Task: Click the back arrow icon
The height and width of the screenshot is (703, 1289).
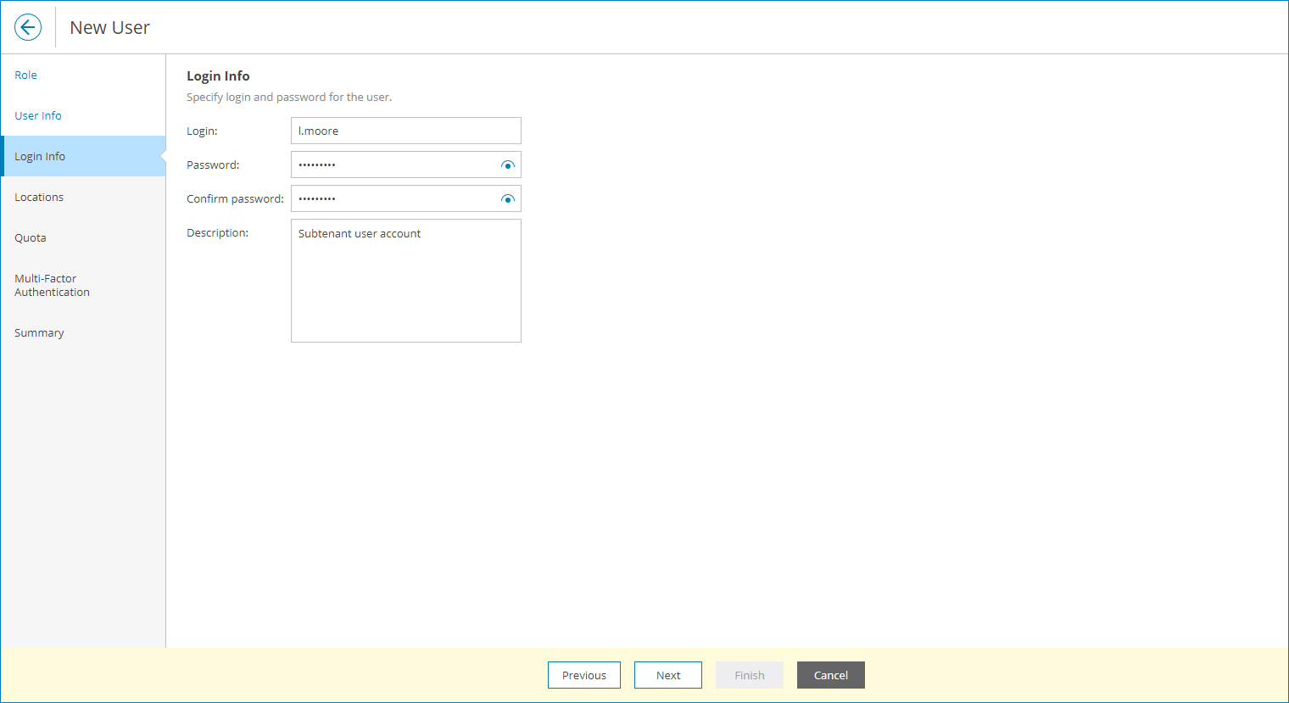Action: tap(28, 27)
